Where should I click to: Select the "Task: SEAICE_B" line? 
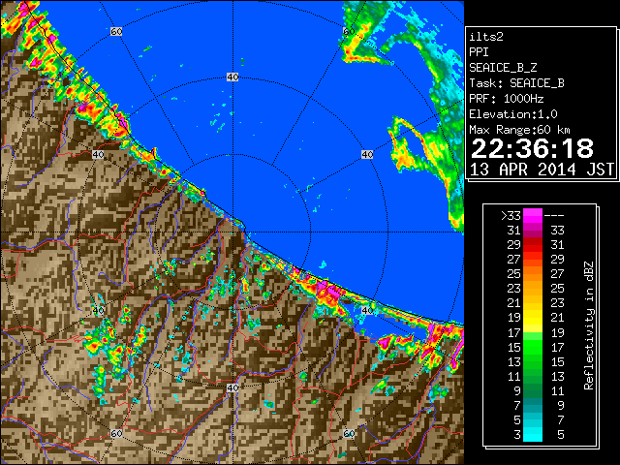[x=516, y=83]
